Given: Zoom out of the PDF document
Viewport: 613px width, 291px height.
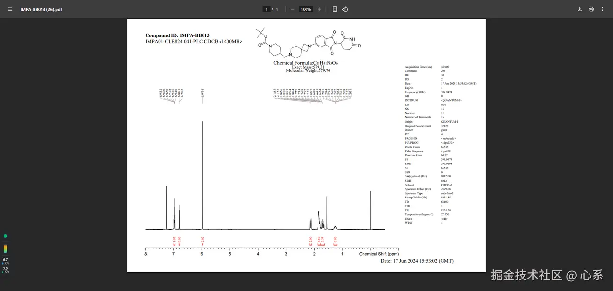Looking at the screenshot, I should [292, 9].
